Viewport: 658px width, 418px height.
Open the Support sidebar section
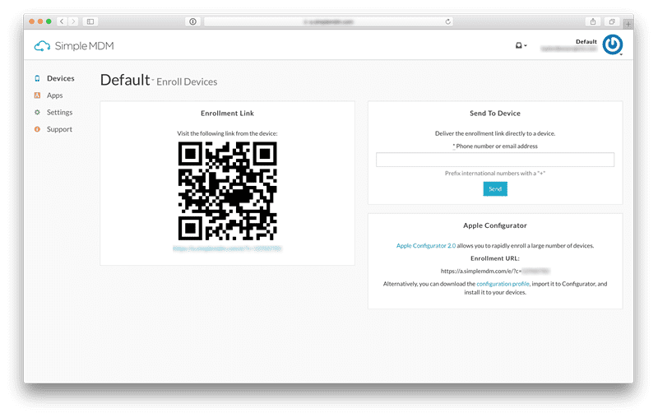coord(59,129)
